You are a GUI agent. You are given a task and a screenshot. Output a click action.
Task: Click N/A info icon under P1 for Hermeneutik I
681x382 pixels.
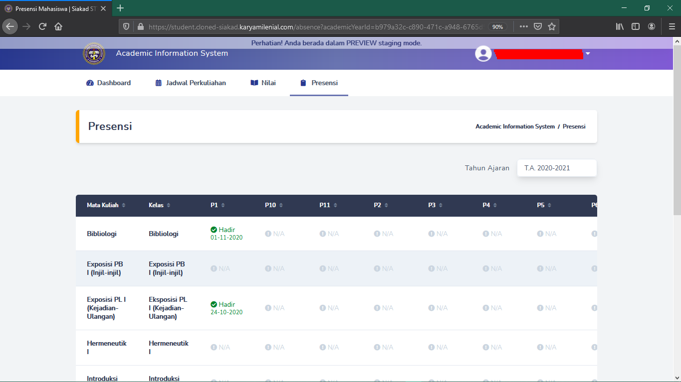pyautogui.click(x=214, y=347)
